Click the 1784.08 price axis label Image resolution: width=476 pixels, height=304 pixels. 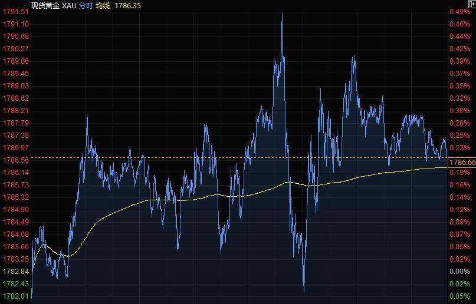(16, 234)
